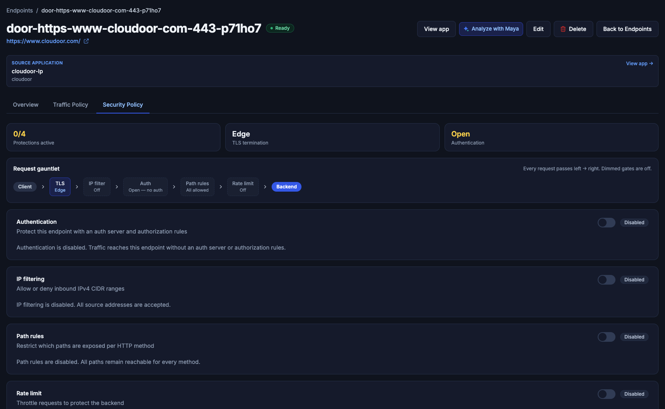Viewport: 665px width, 409px height.
Task: Enable the Rate limit toggle
Action: (x=606, y=394)
